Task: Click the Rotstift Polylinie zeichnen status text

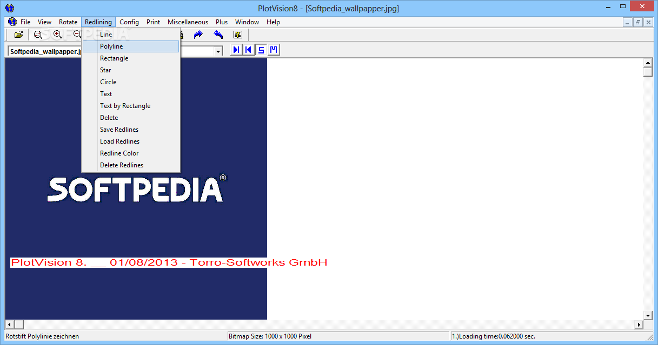Action: [42, 336]
